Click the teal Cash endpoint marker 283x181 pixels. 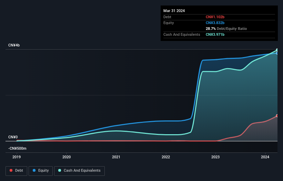277,50
